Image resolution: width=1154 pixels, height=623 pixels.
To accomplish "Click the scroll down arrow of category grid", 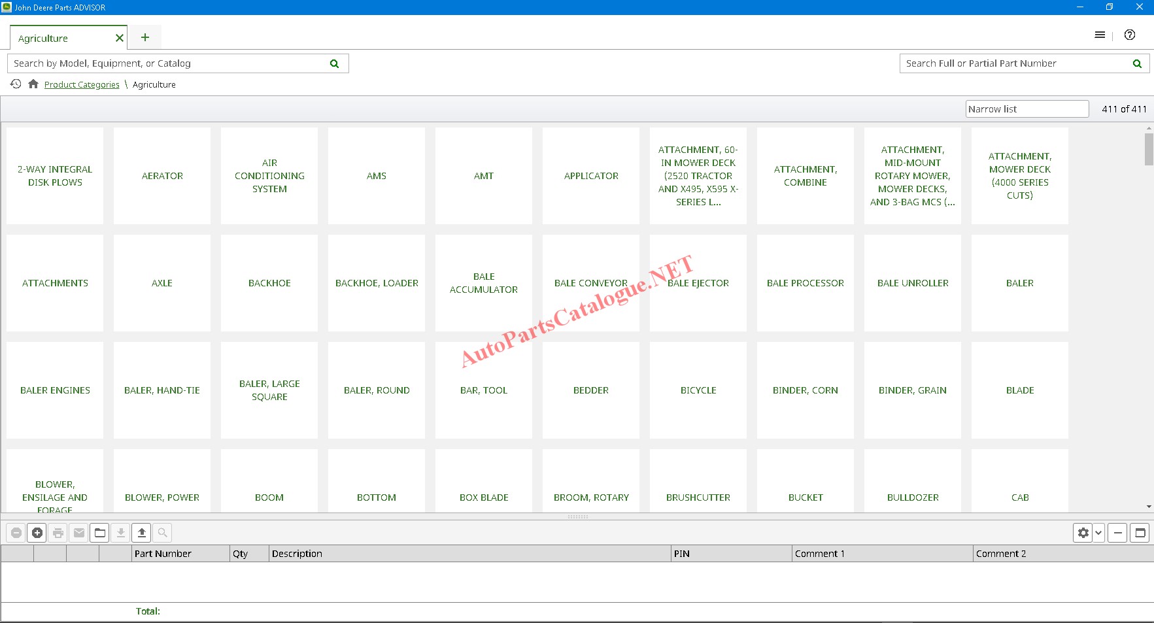I will coord(1149,507).
